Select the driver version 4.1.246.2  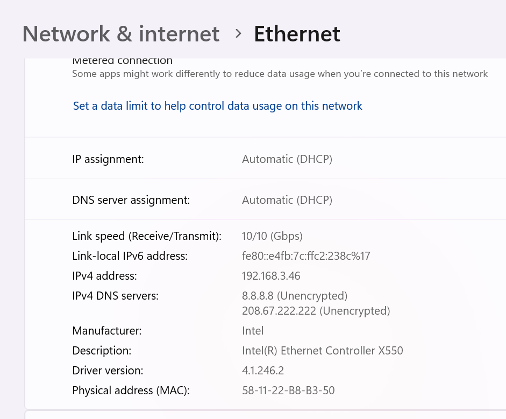(263, 371)
